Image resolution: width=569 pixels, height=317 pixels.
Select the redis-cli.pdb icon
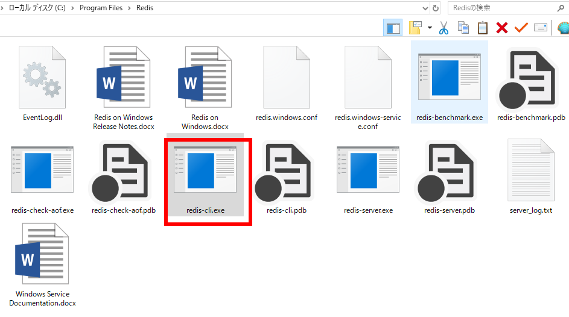[x=283, y=173]
